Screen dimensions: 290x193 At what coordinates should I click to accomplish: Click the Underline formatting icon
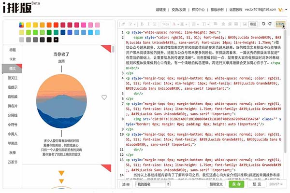[155, 24]
